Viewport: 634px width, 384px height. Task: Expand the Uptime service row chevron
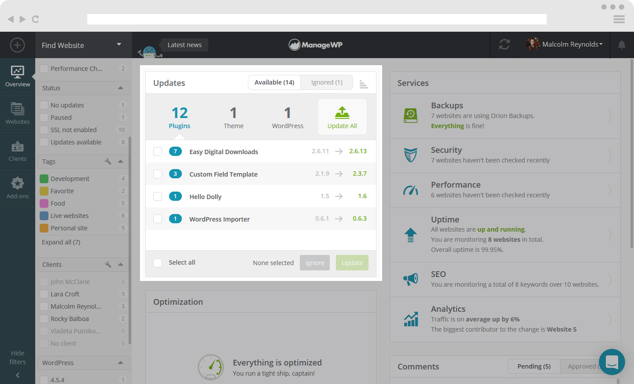(x=610, y=235)
